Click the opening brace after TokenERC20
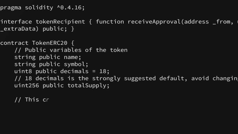 coord(73,43)
